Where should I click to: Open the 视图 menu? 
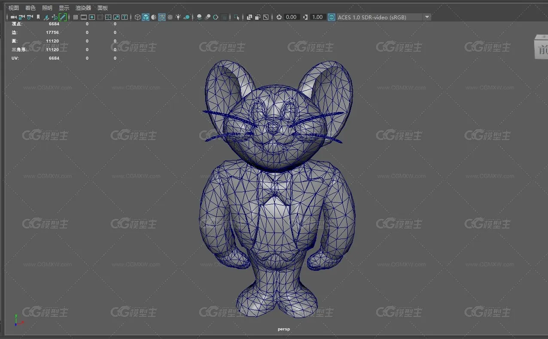pos(14,8)
